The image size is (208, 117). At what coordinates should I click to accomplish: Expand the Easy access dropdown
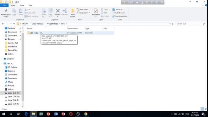point(89,13)
